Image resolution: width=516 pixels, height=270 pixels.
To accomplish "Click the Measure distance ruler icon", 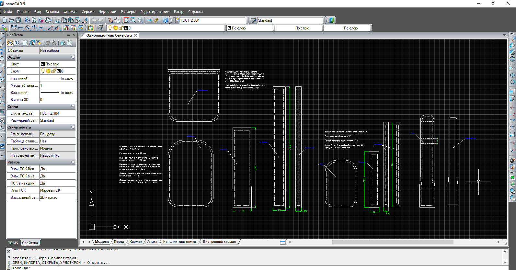I will [x=156, y=20].
